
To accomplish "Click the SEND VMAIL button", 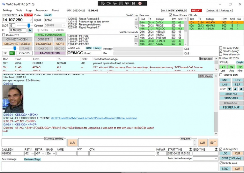I will 231,99.
